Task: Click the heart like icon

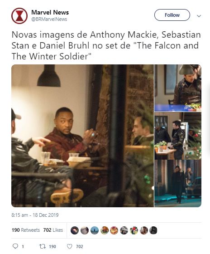Action: click(x=70, y=246)
